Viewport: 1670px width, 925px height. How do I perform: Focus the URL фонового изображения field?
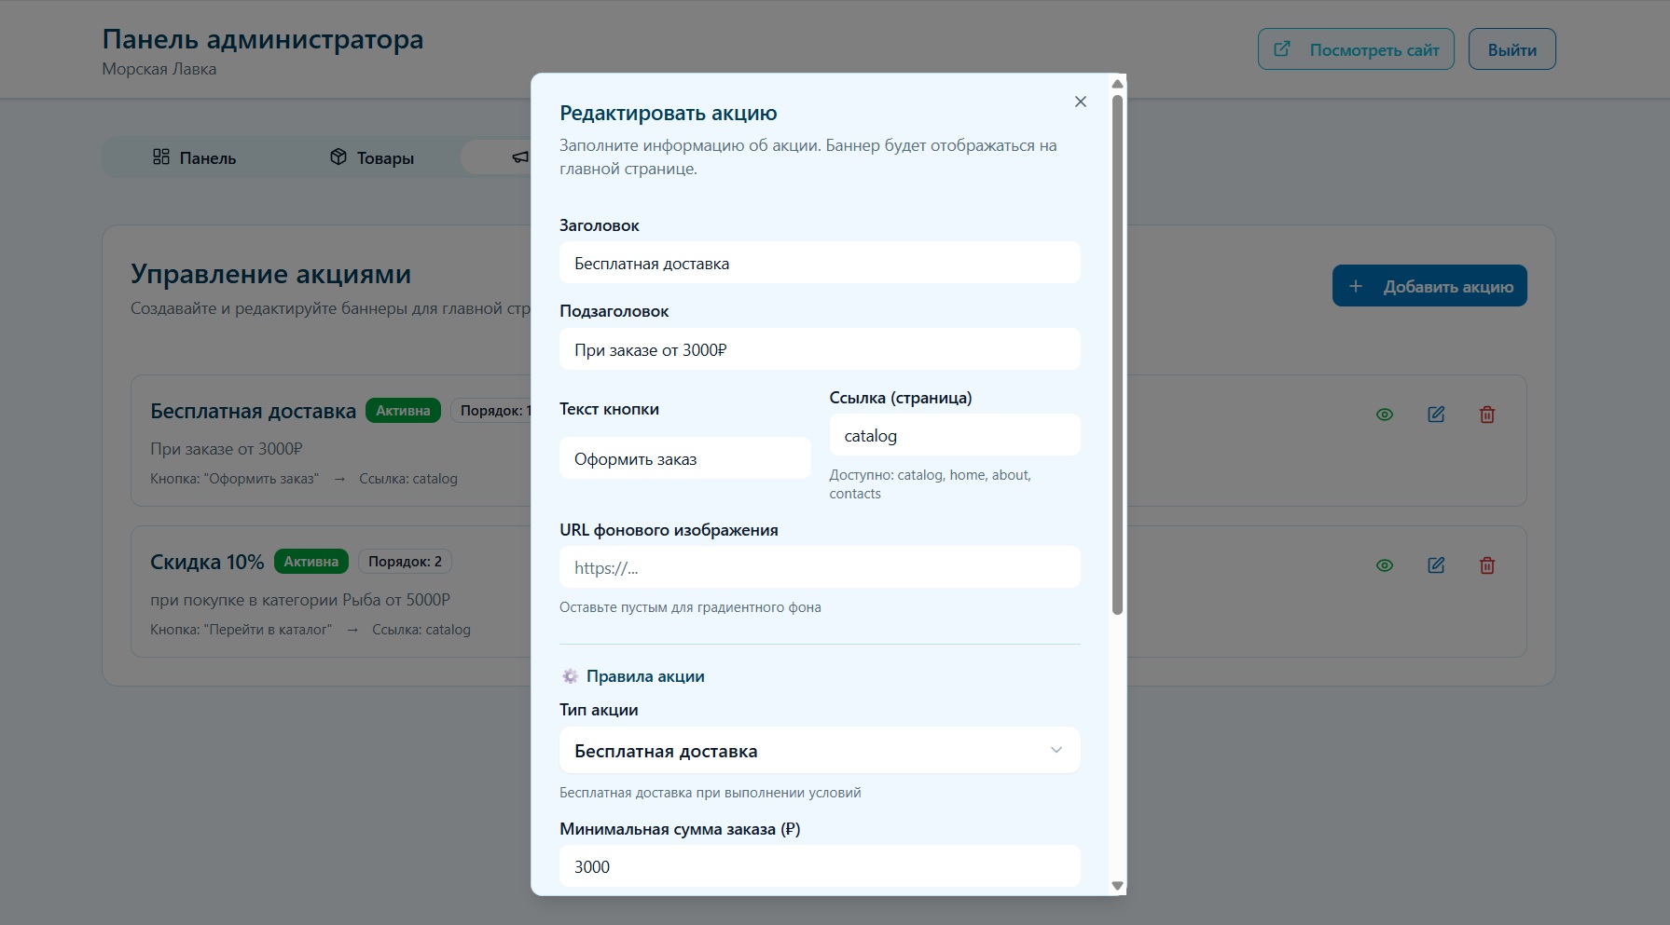pyautogui.click(x=820, y=567)
